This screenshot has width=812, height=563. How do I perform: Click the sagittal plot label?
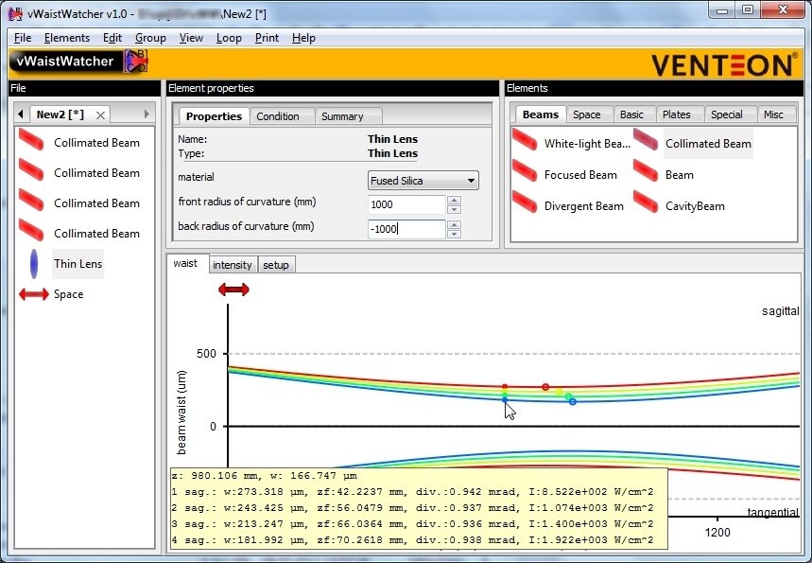[781, 311]
